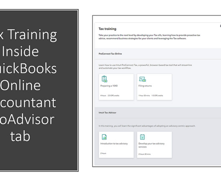Image resolution: width=221 pixels, height=184 pixels.
Task: Click the monitor icon on Filing returns card
Action: click(143, 79)
